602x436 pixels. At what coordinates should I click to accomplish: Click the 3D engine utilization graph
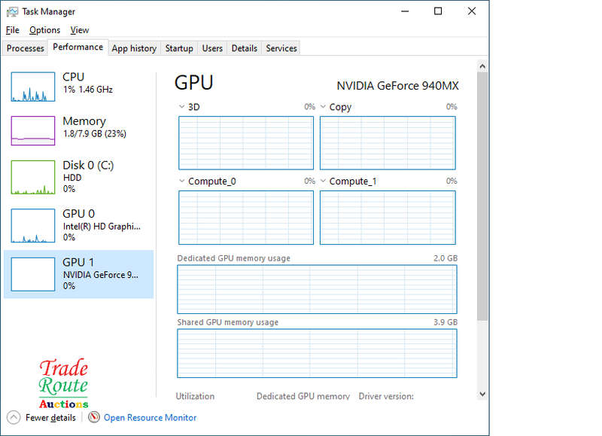(246, 143)
